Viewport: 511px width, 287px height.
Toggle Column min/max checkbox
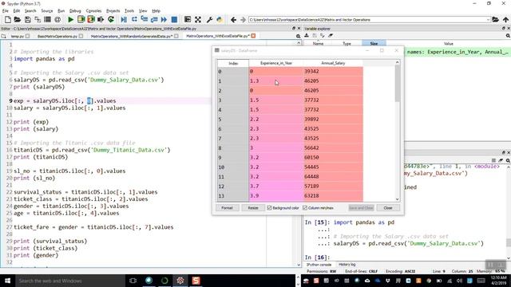[305, 207]
